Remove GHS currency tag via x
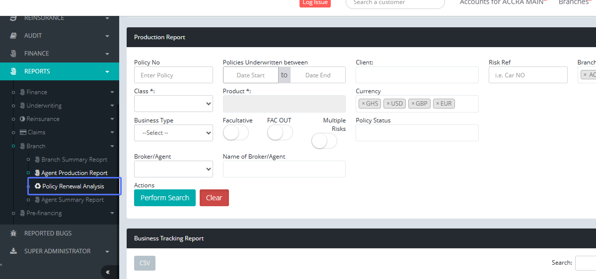The height and width of the screenshot is (279, 596). (363, 104)
